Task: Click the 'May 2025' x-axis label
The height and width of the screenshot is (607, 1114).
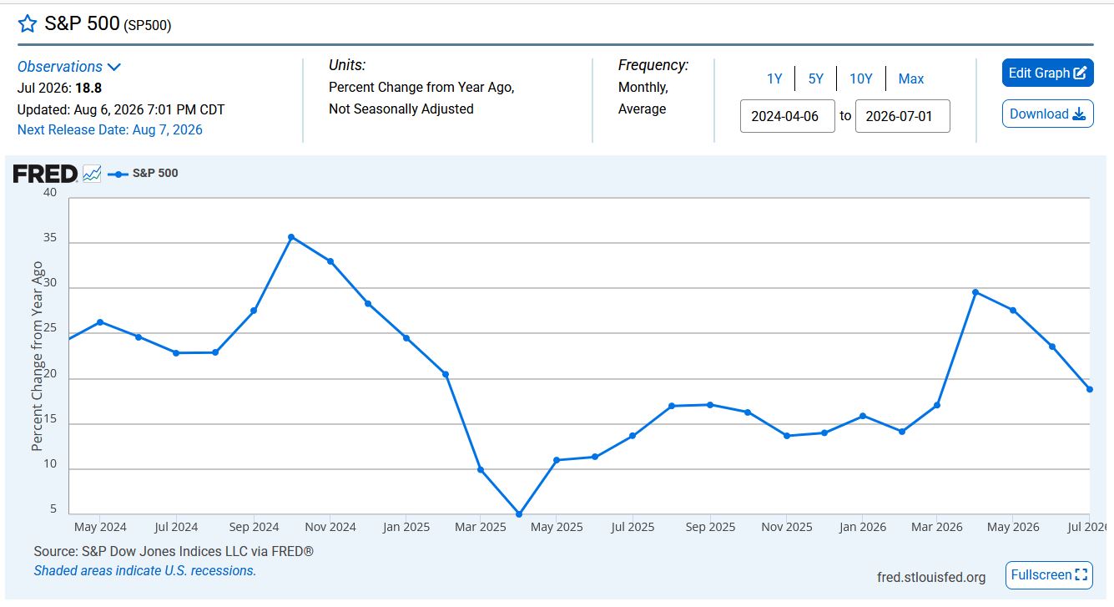Action: click(x=557, y=527)
